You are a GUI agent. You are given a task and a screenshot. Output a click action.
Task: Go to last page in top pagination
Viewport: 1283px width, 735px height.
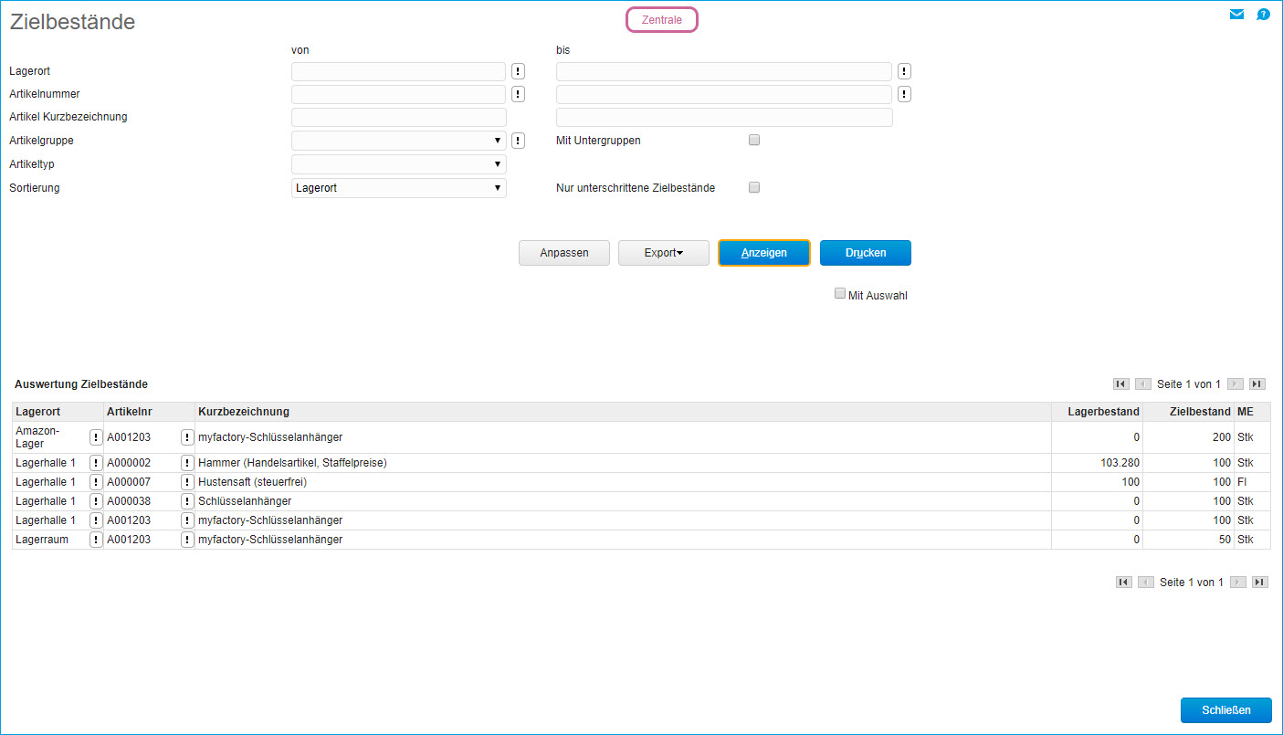click(1257, 384)
